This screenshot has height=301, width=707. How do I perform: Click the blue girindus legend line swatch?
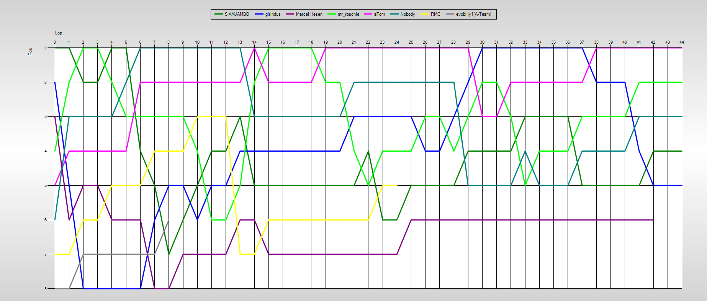coord(259,14)
